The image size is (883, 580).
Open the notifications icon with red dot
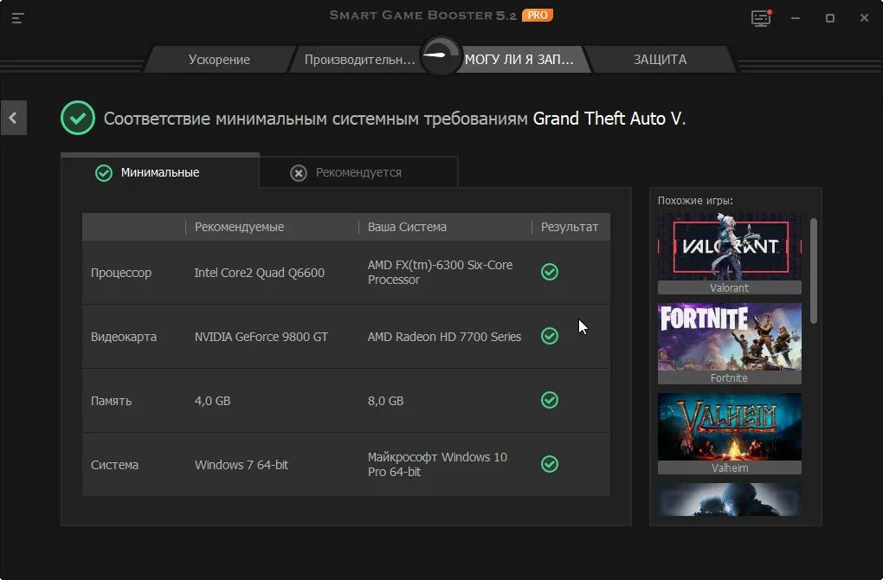[x=760, y=16]
